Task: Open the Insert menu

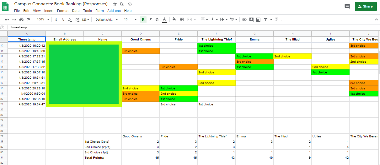Action: pyautogui.click(x=49, y=11)
